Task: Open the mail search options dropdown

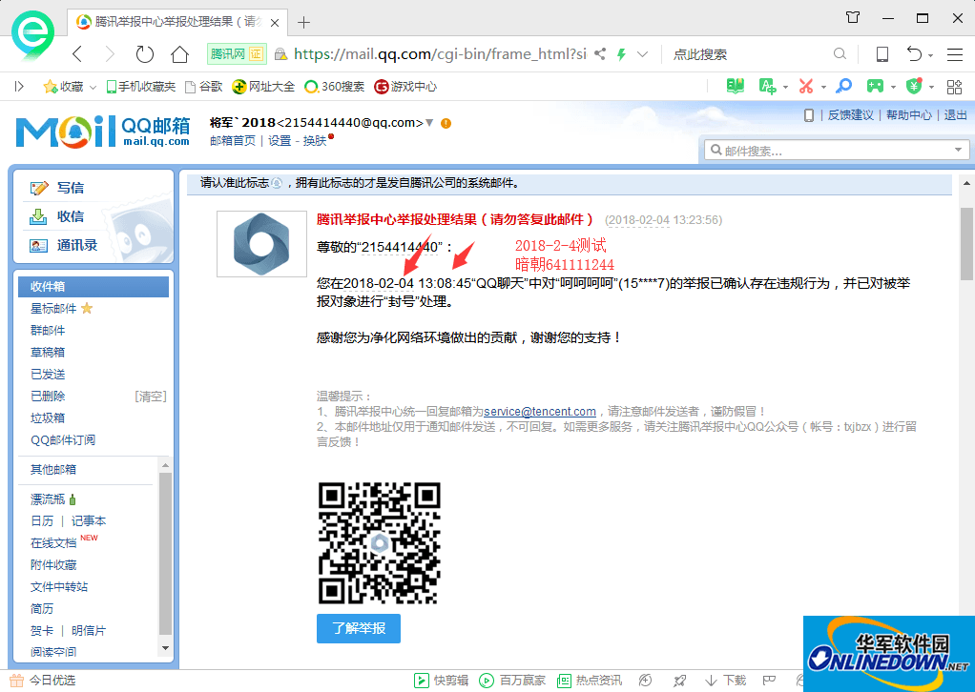Action: 958,150
